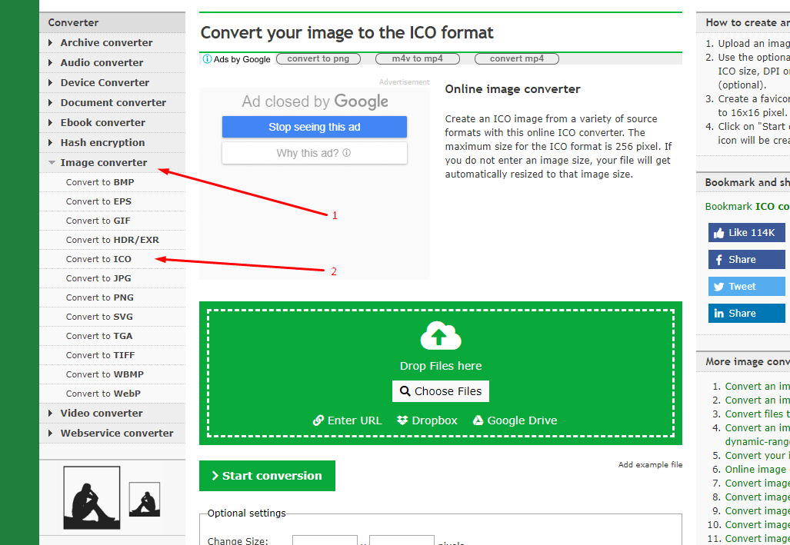
Task: Click the Stop seeing this ad button
Action: tap(314, 126)
